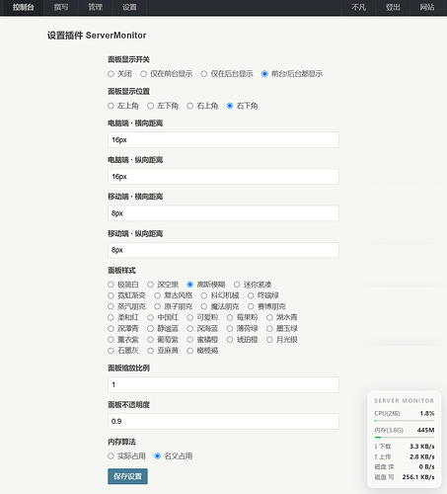Open the 不凡 user profile link
Viewport: 447px width, 494px height.
coord(358,7)
